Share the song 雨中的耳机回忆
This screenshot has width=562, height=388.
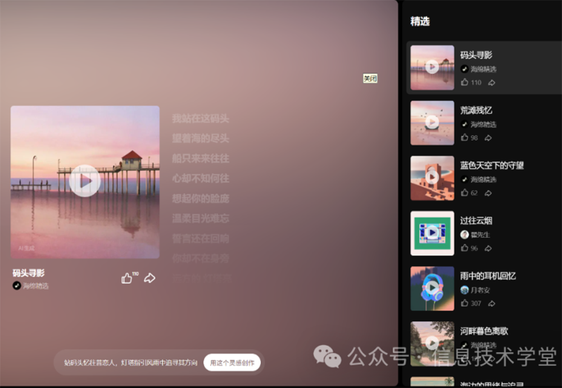491,303
